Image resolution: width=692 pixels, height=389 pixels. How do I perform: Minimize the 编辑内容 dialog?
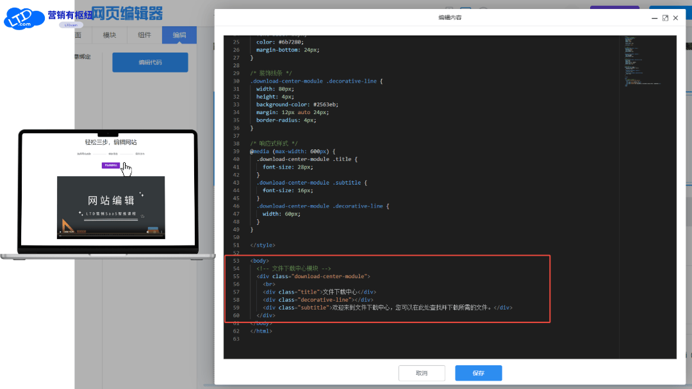(x=654, y=18)
